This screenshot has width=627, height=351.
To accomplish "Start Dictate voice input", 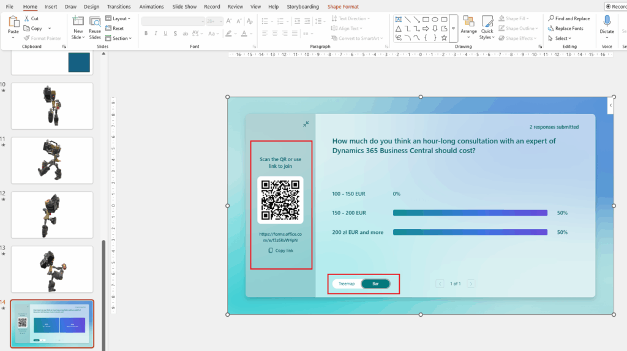I will [607, 27].
